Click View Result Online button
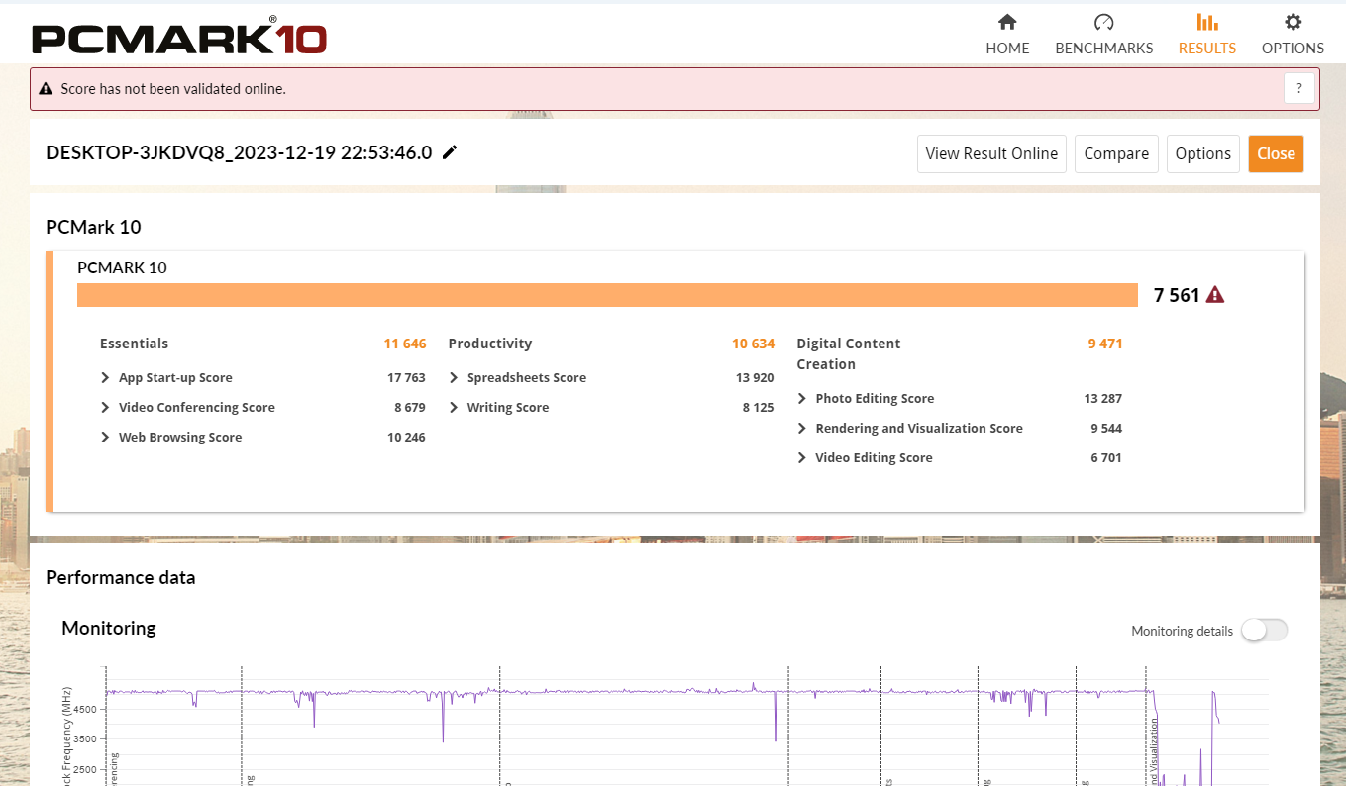Screen dimensions: 1346x786 [991, 153]
